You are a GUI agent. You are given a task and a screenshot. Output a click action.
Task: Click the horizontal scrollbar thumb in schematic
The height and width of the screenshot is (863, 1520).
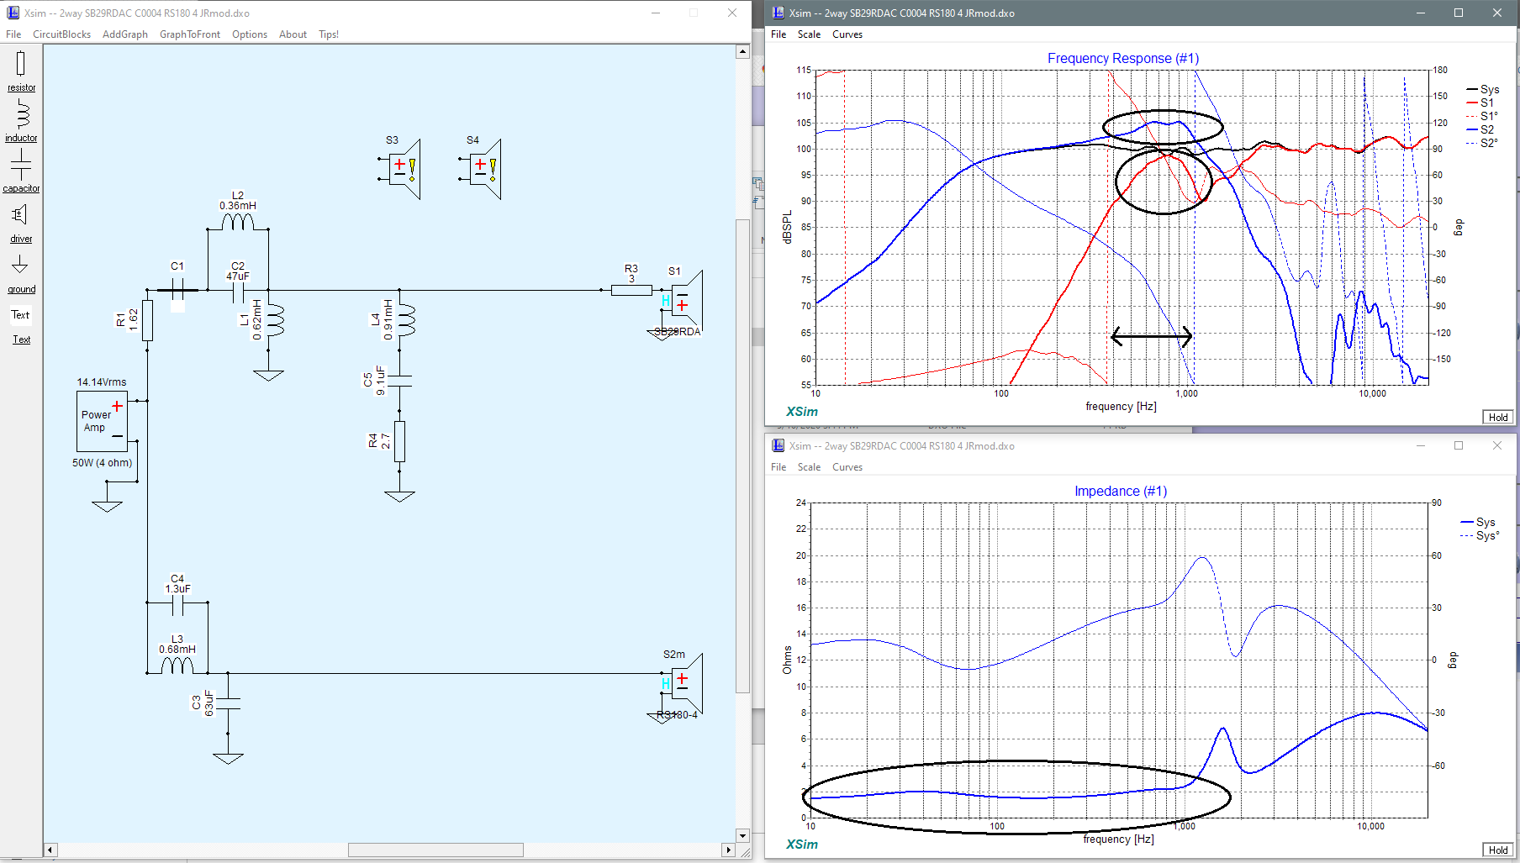[435, 850]
